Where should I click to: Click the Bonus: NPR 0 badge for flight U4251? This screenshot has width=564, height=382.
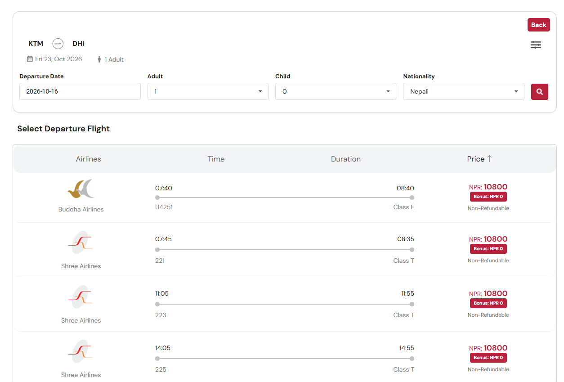click(x=488, y=197)
